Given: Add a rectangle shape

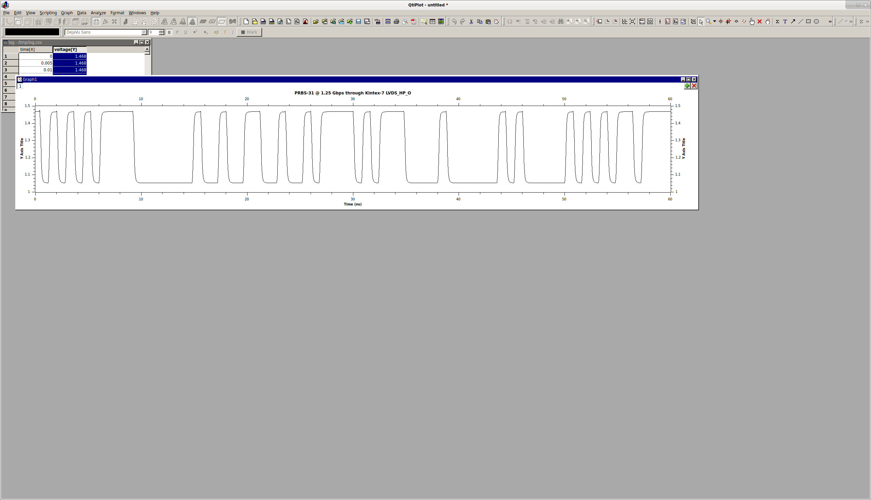Looking at the screenshot, I should [809, 22].
